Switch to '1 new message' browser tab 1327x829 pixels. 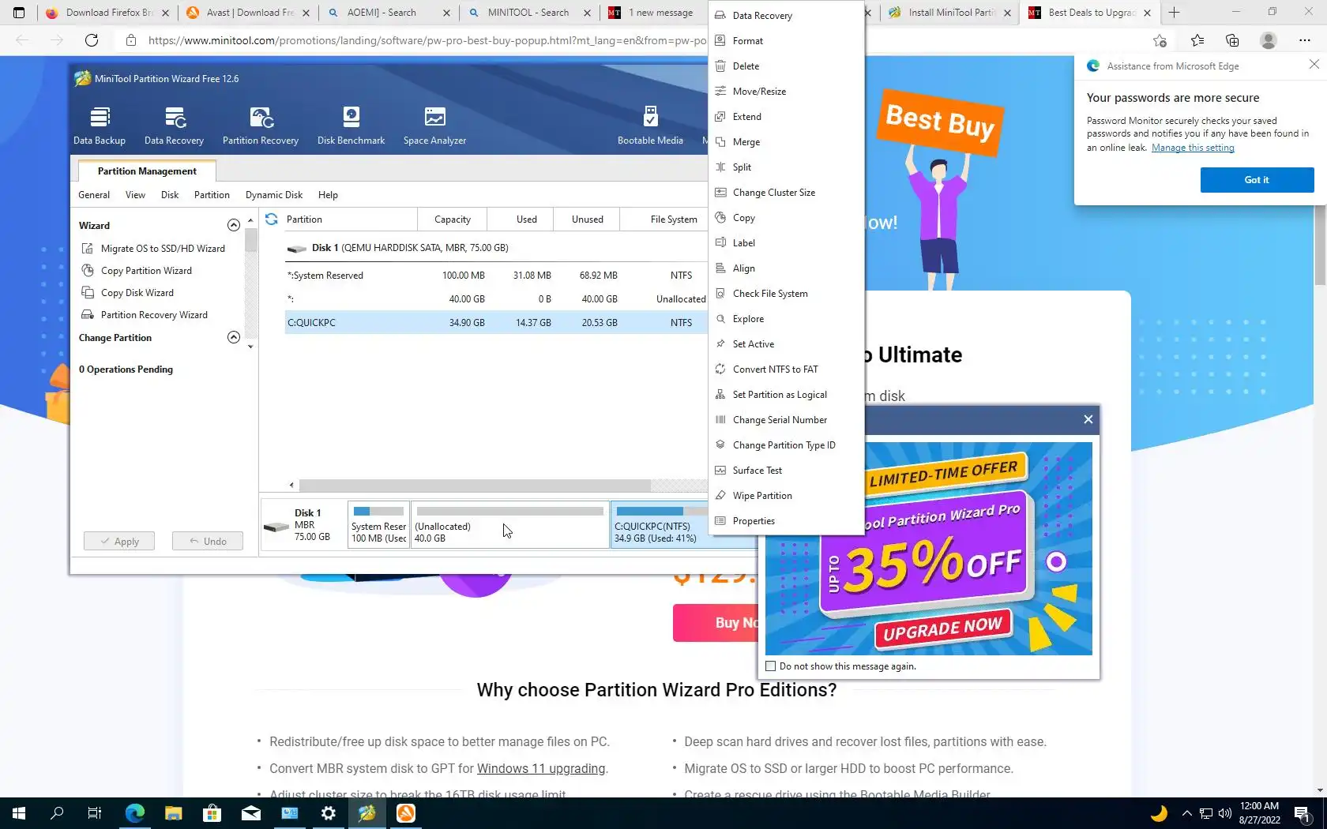(x=652, y=13)
